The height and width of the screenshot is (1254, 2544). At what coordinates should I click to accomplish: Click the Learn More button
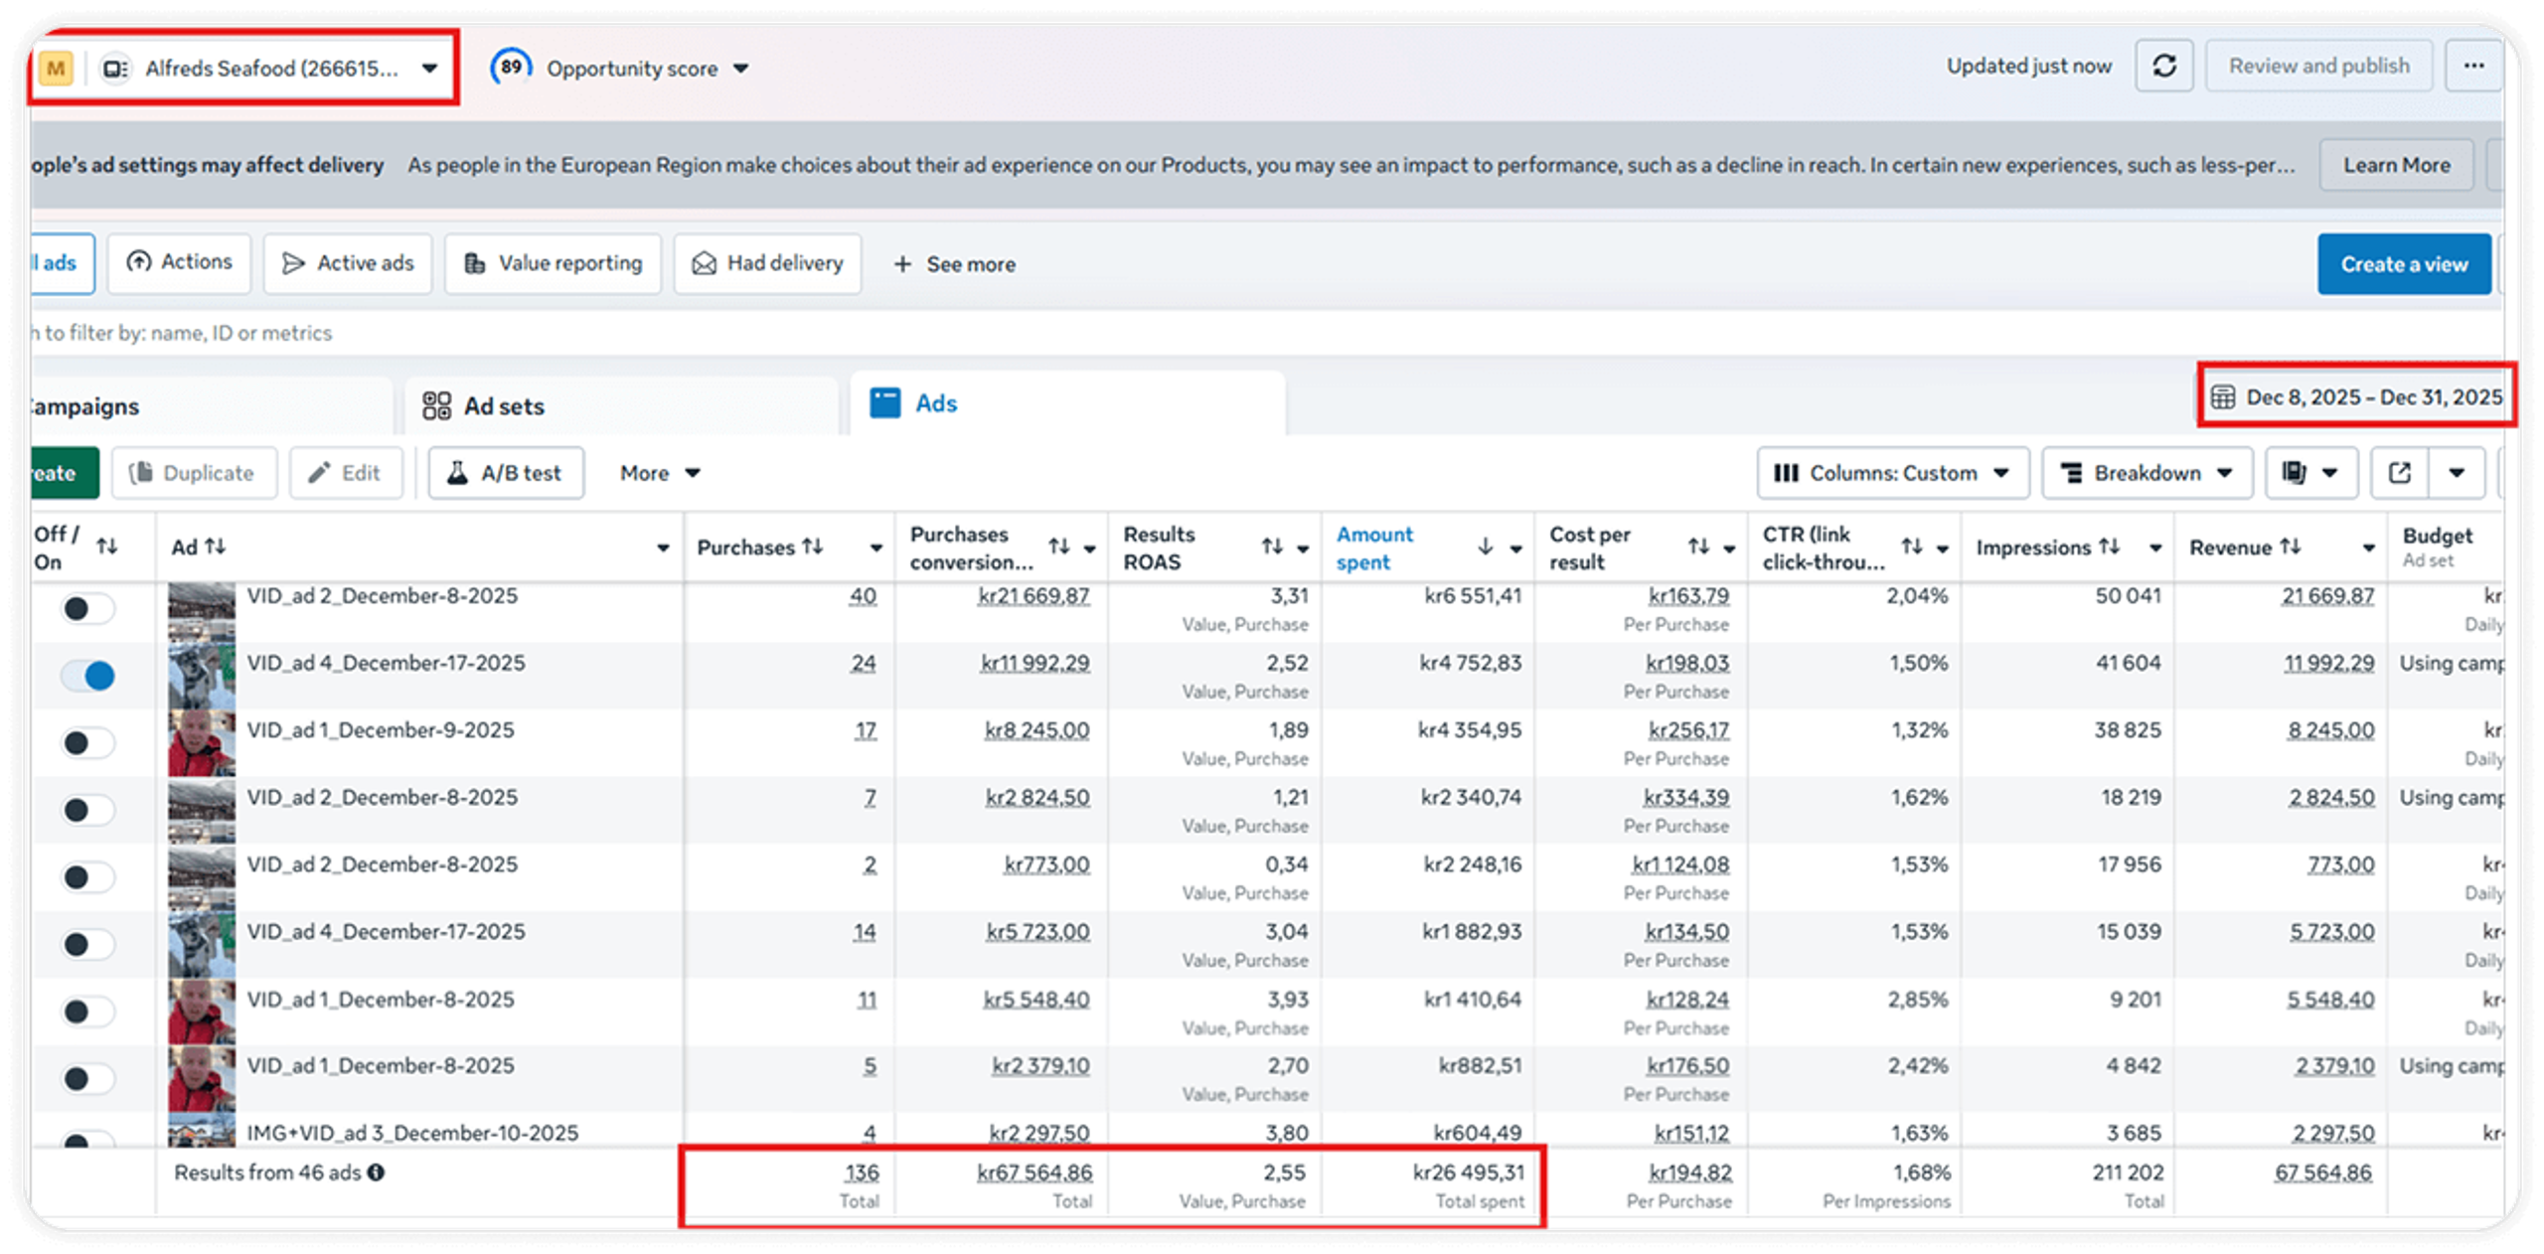[x=2395, y=165]
